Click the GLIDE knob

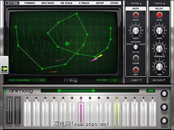click(x=164, y=120)
